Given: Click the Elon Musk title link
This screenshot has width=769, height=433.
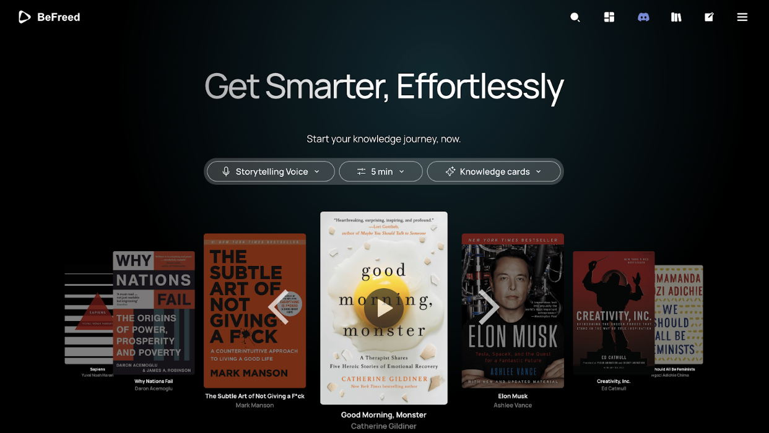Looking at the screenshot, I should click(513, 396).
